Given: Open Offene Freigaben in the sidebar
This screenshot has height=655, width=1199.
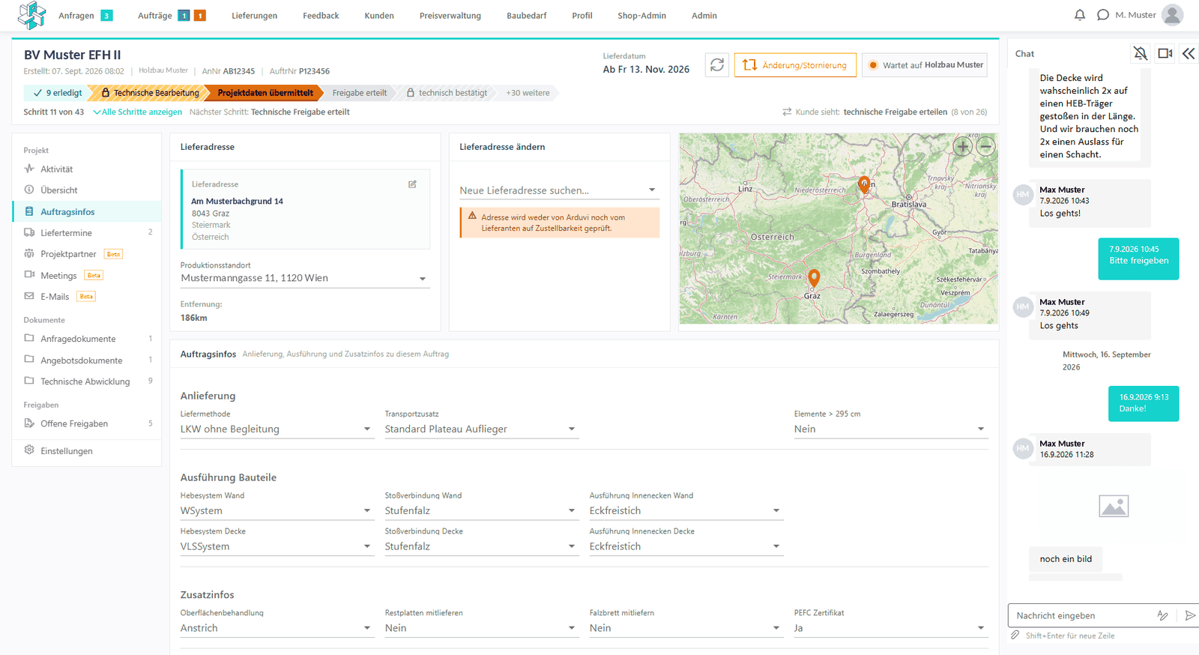Looking at the screenshot, I should pyautogui.click(x=87, y=423).
